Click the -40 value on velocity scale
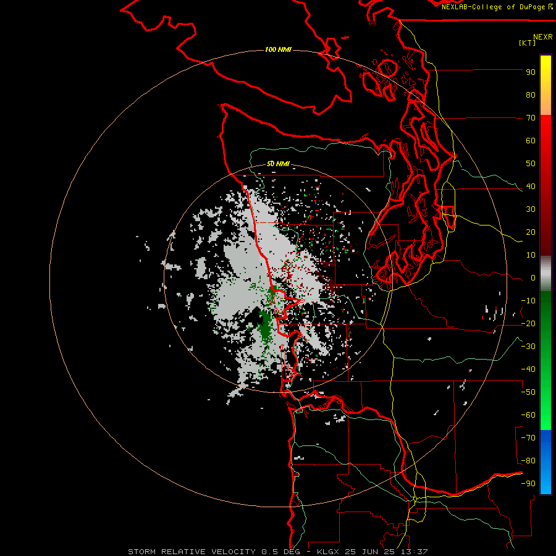 pyautogui.click(x=528, y=369)
